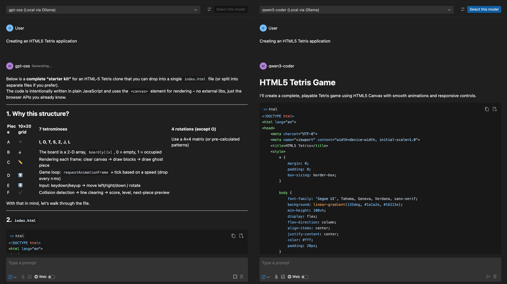Screen dimensions: 507x284
Task: Toggle Web search in the qwen3-coder panel
Action: tap(305, 277)
